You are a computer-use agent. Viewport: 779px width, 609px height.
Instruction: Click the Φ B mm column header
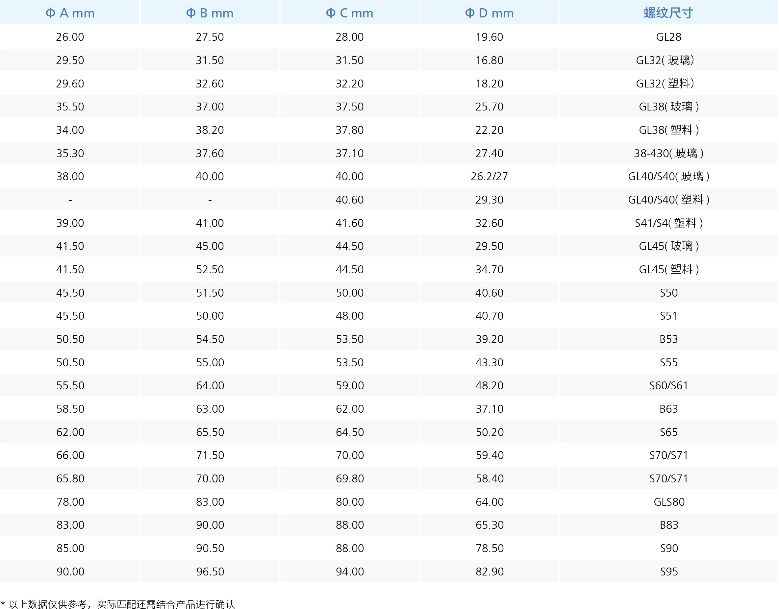pos(210,13)
